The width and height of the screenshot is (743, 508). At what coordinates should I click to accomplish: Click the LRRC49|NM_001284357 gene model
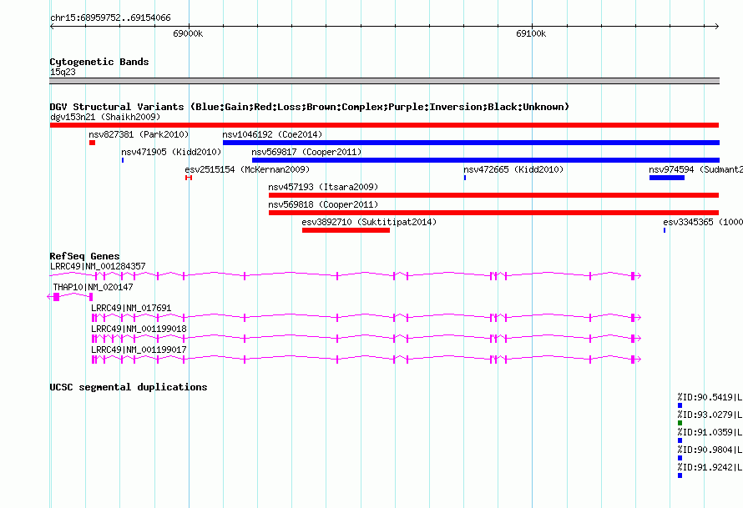pyautogui.click(x=346, y=276)
